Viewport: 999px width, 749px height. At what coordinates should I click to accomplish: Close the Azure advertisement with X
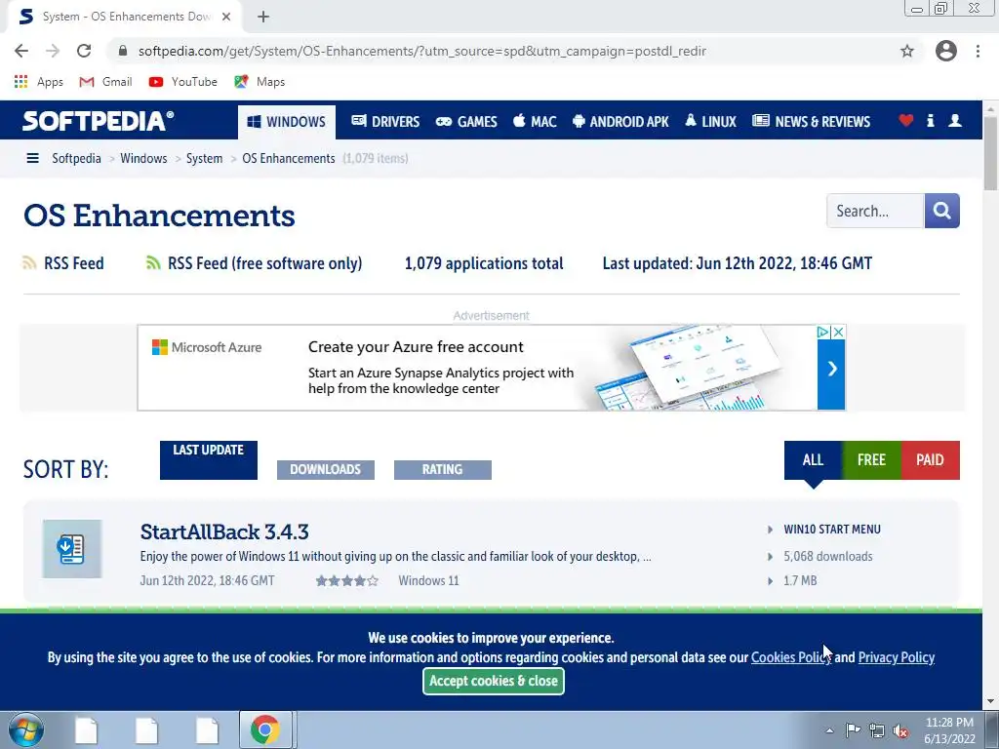pos(838,332)
